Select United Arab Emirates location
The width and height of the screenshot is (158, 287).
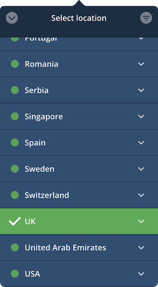tap(79, 248)
